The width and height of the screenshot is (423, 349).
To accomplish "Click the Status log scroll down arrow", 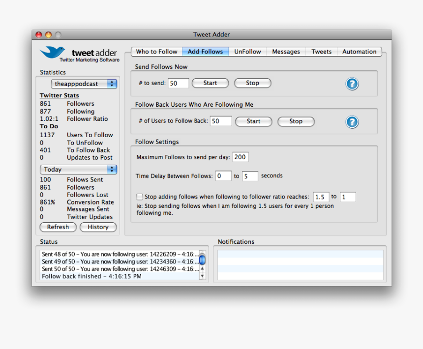I will pos(202,276).
